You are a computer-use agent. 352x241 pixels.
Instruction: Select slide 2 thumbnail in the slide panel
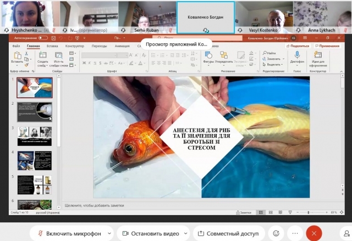(x=34, y=111)
